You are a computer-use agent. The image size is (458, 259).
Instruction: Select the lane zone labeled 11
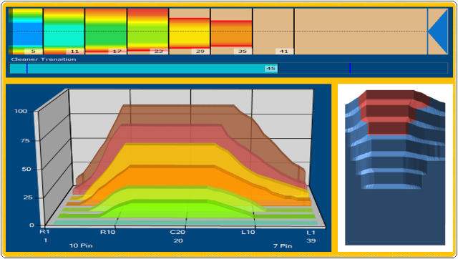point(64,31)
